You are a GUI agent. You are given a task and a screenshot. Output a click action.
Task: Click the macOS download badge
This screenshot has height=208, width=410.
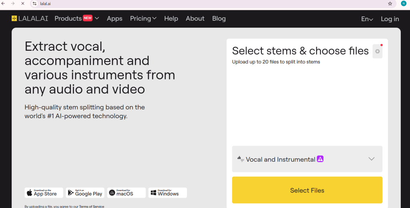click(126, 193)
